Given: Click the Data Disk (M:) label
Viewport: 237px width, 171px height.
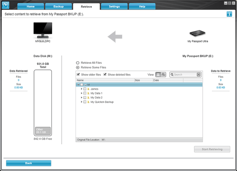Looking at the screenshot, I should click(x=43, y=56).
